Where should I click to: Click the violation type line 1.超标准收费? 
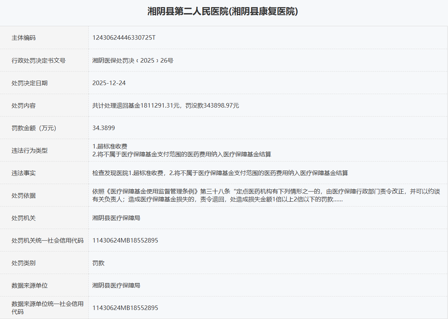(112, 147)
